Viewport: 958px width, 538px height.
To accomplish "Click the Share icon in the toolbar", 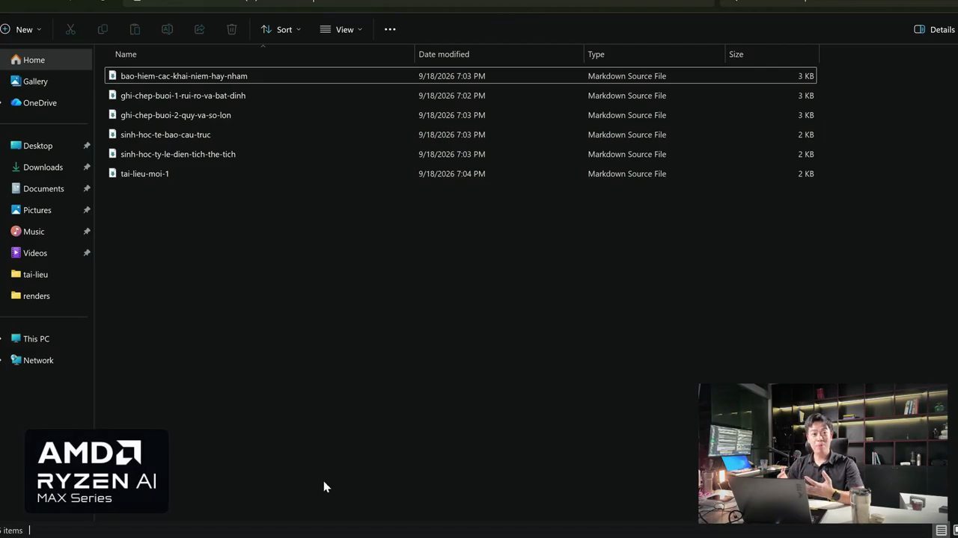I will click(199, 29).
